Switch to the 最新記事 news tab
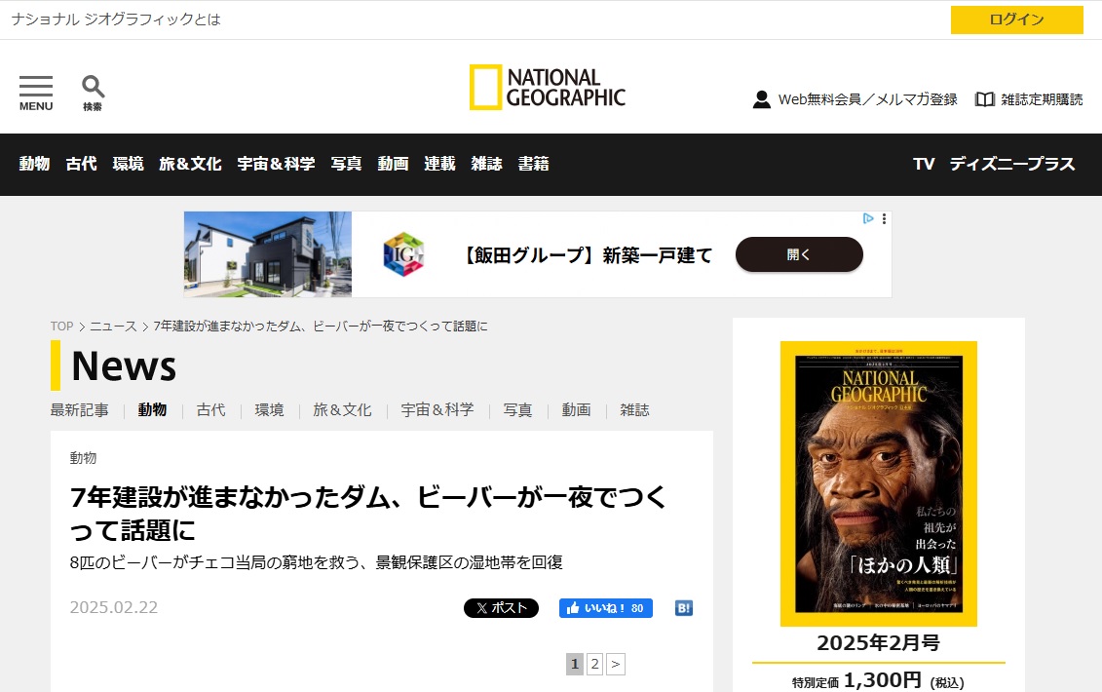The image size is (1102, 692). (x=80, y=410)
